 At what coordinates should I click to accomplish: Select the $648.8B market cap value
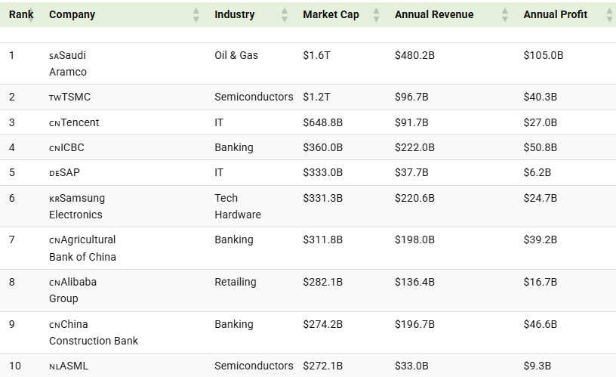(x=323, y=122)
